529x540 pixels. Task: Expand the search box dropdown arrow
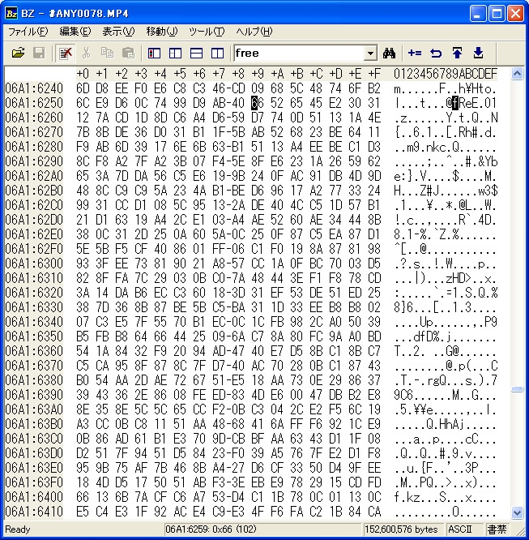coord(370,54)
